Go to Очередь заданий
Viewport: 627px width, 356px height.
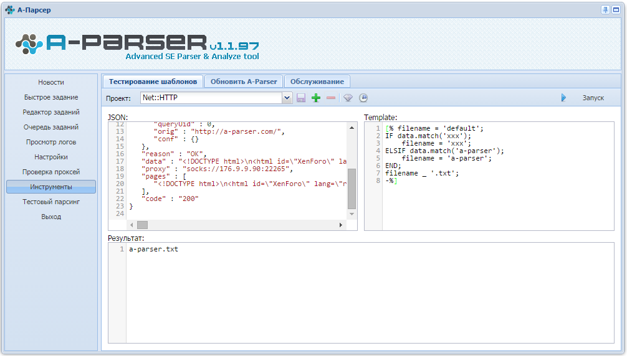(50, 127)
